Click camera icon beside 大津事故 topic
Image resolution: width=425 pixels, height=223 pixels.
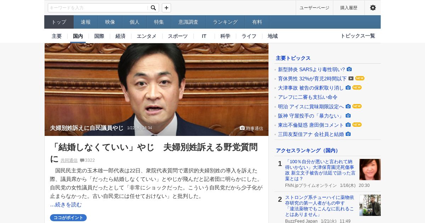tap(348, 87)
